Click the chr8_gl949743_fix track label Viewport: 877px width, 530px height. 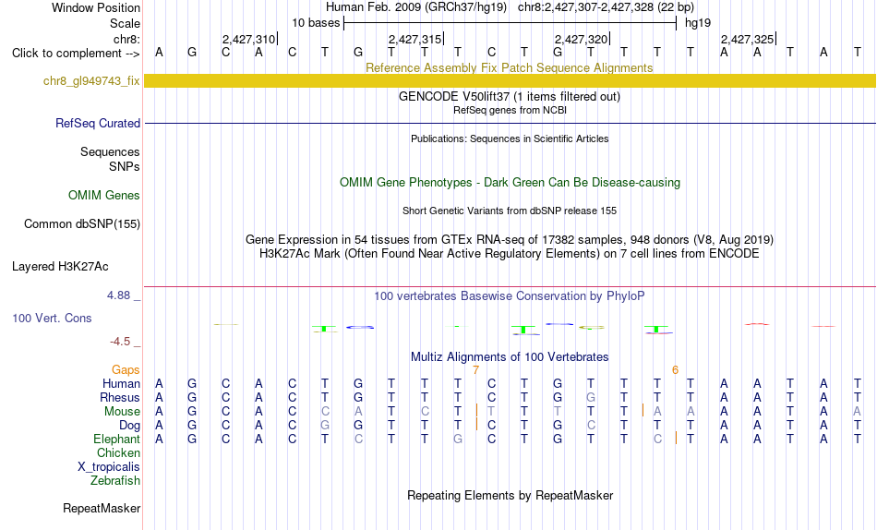(x=91, y=80)
